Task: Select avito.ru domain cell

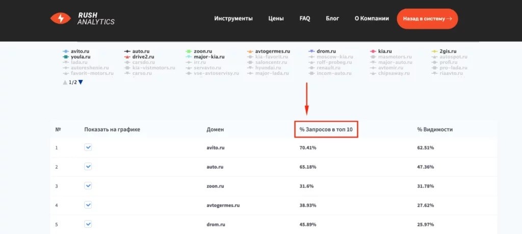Action: pos(216,147)
